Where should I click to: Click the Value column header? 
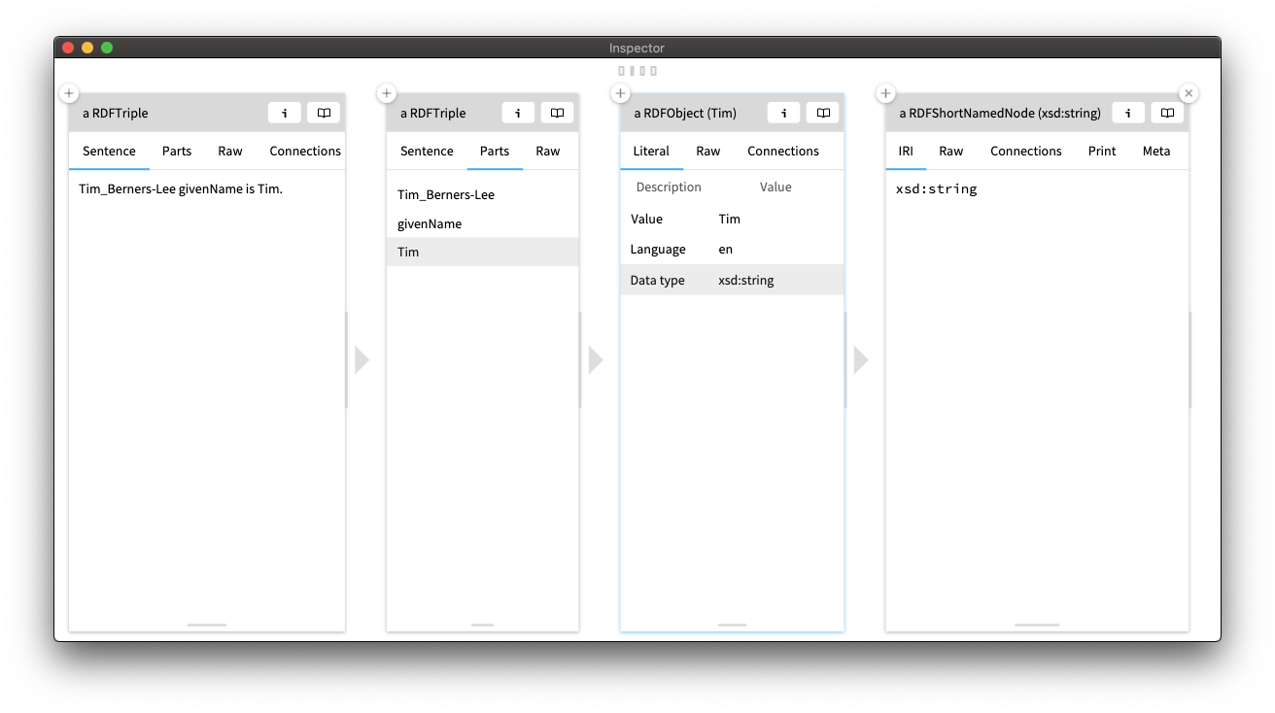[775, 187]
